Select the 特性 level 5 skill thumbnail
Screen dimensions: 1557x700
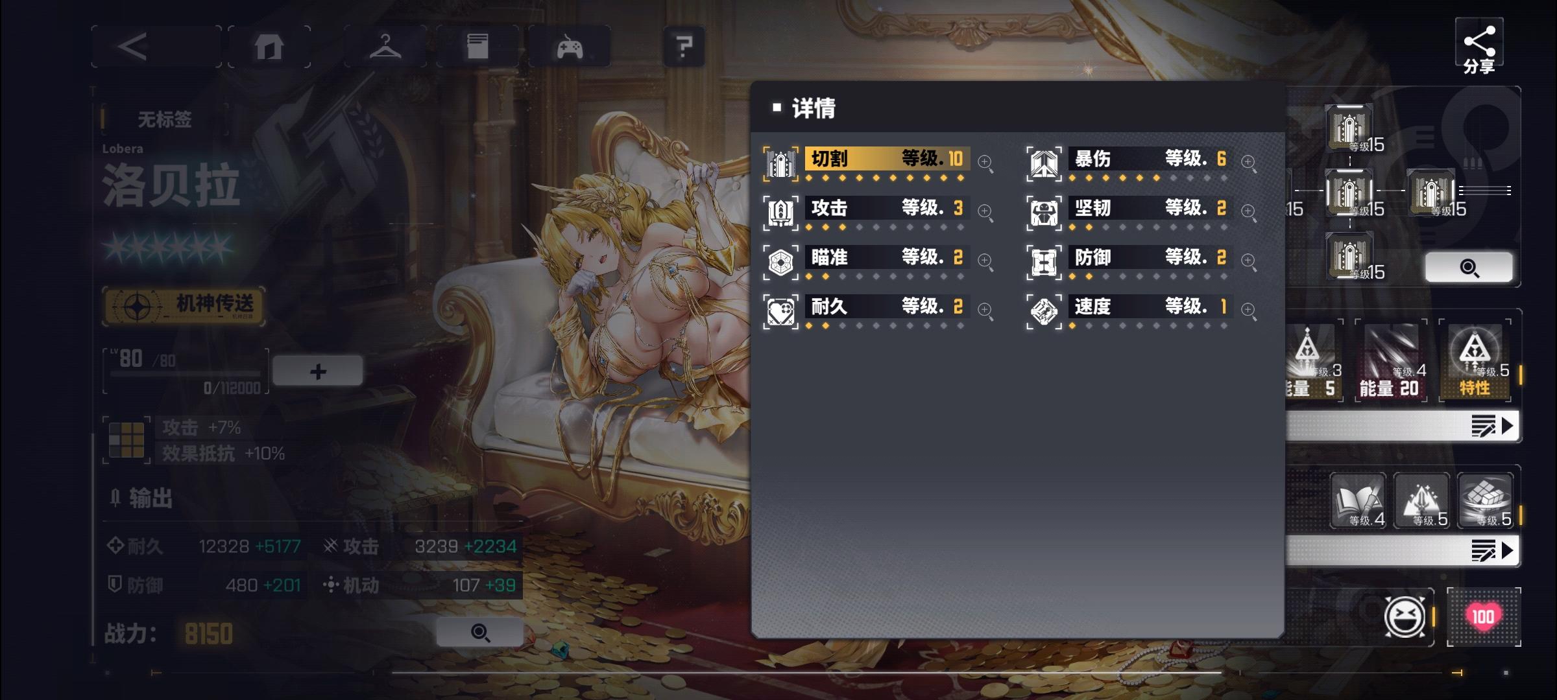pos(1475,361)
